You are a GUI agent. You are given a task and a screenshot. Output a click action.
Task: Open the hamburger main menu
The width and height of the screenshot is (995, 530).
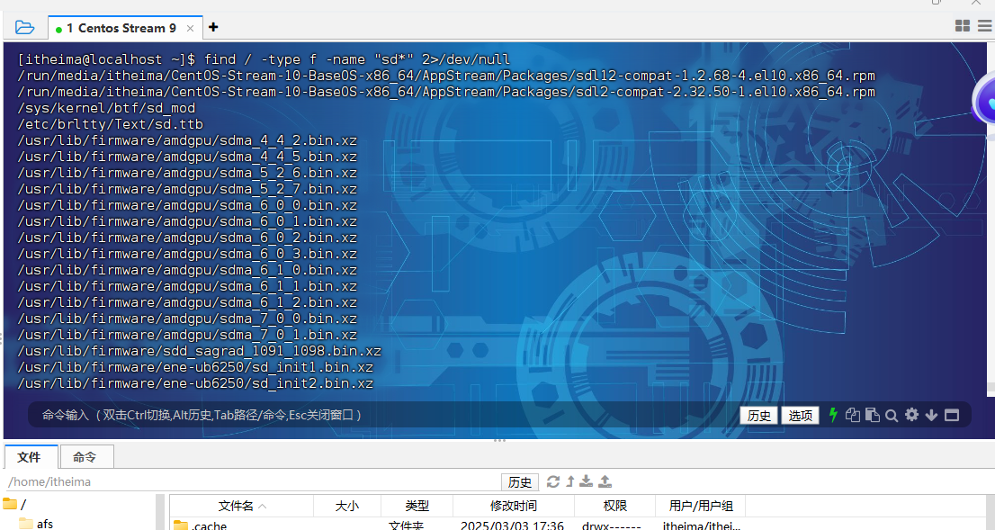[985, 25]
